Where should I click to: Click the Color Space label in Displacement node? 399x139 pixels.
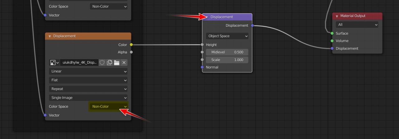coord(59,106)
